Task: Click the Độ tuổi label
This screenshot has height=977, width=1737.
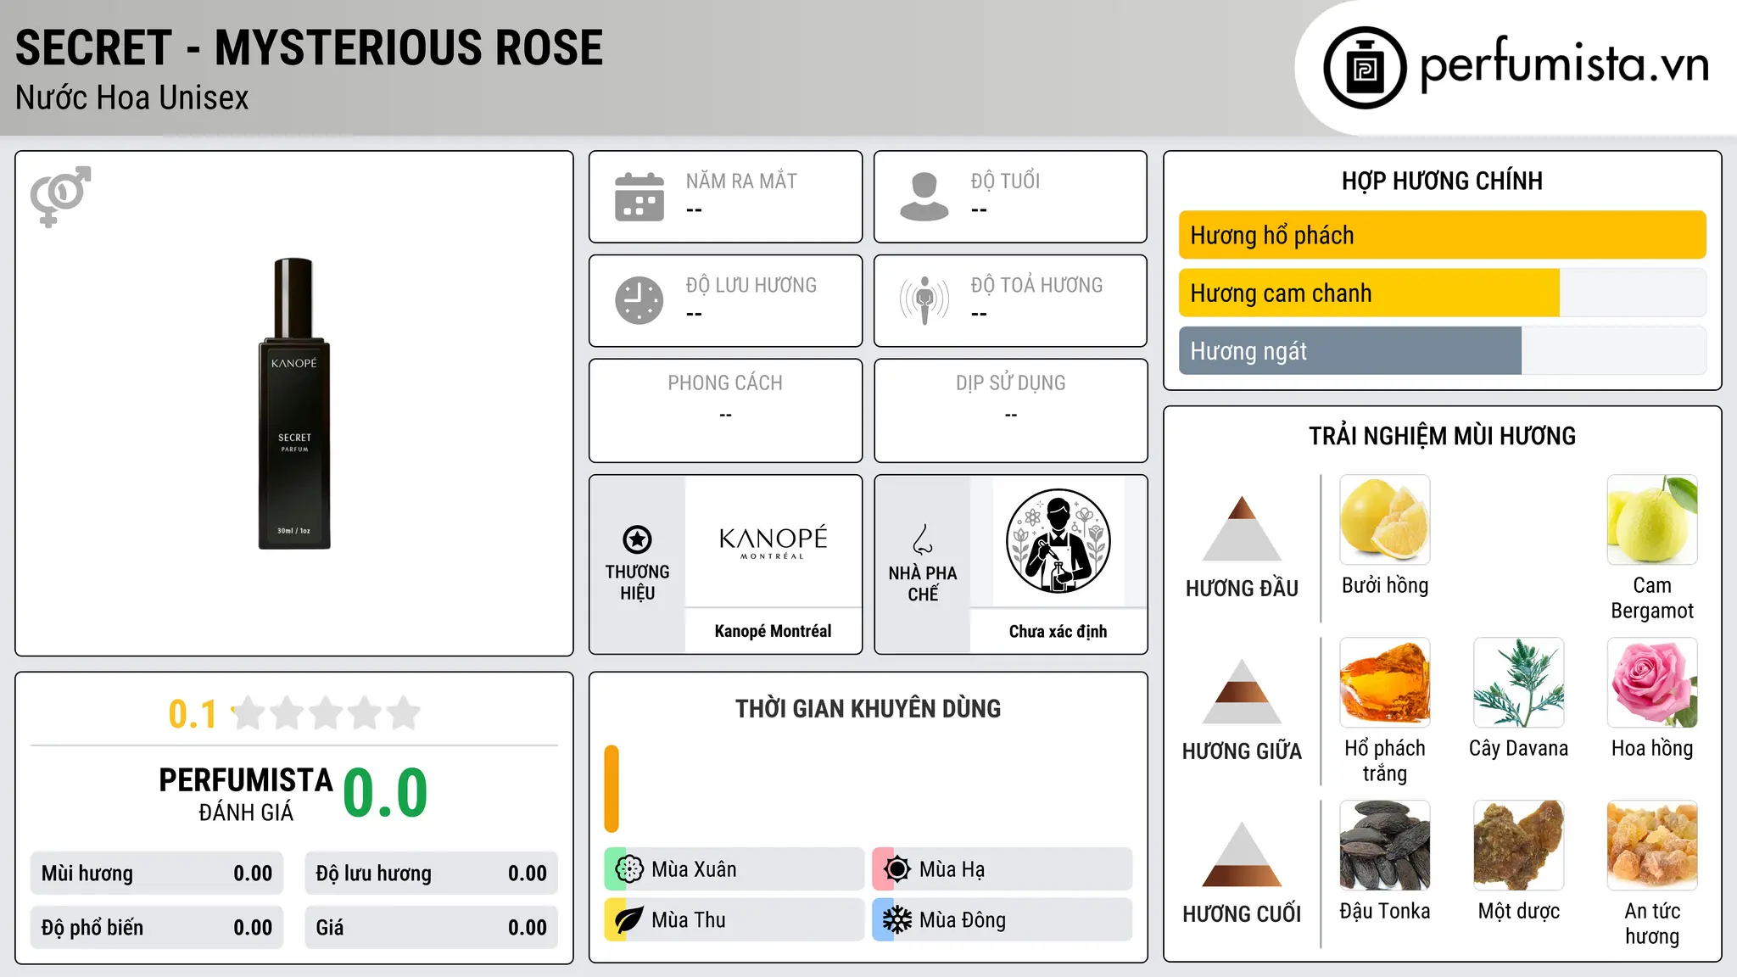Action: click(1005, 181)
